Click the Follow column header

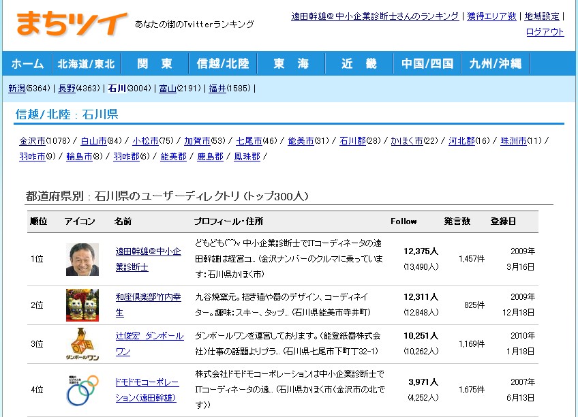point(404,221)
